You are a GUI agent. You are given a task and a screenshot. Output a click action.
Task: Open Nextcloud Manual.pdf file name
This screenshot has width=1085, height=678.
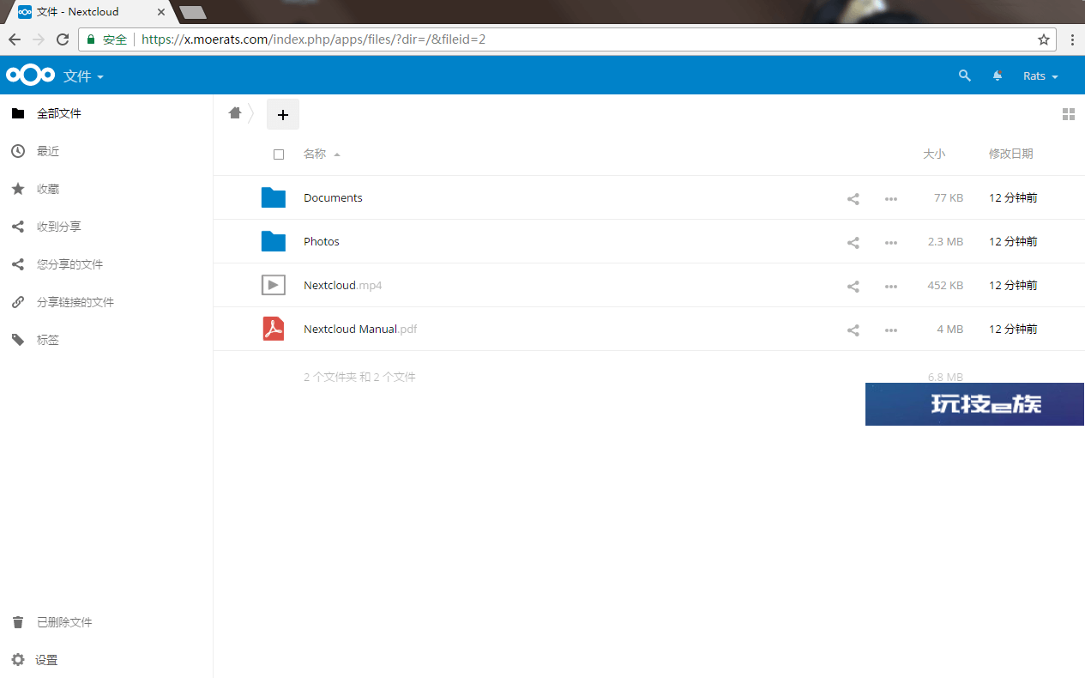pos(360,329)
